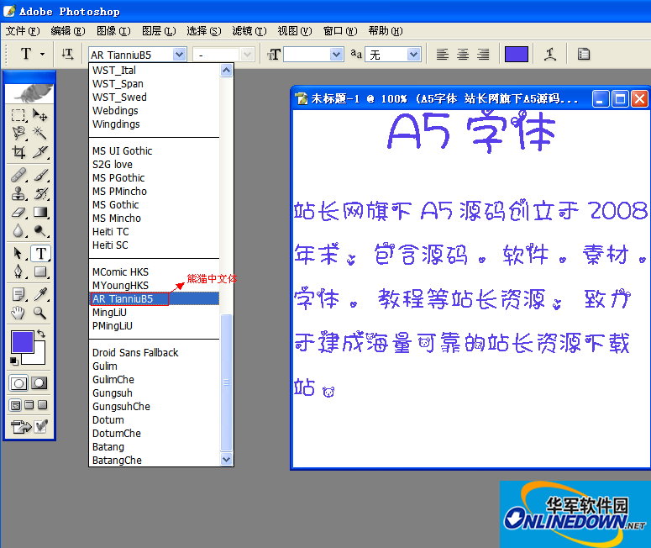Click the foreground color swatch
Viewport: 651px width, 548px height.
[22, 341]
